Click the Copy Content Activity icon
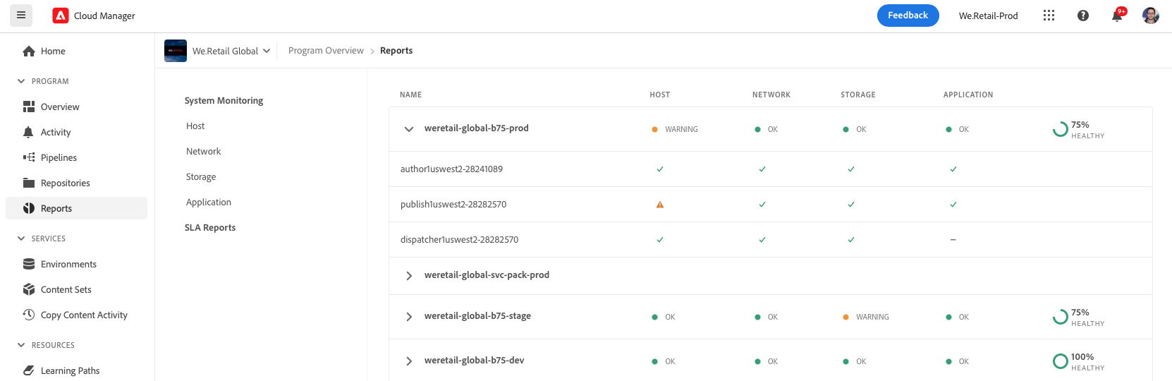 point(29,315)
